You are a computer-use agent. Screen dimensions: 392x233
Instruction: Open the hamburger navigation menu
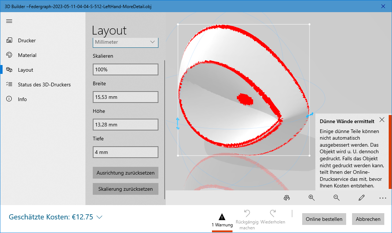click(x=9, y=21)
